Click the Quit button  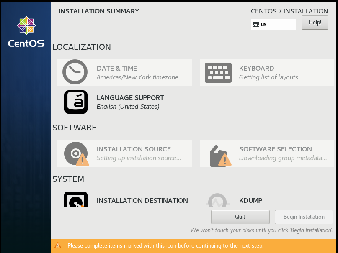click(240, 217)
